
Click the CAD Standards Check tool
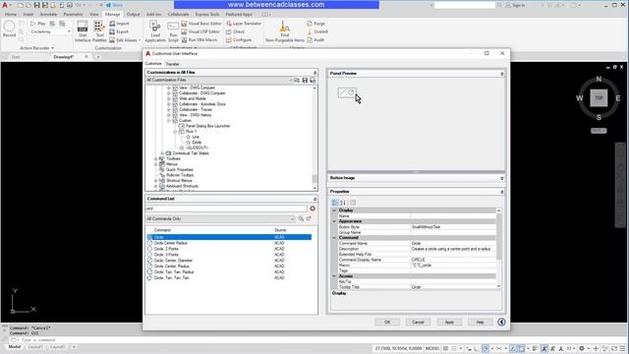(236, 31)
